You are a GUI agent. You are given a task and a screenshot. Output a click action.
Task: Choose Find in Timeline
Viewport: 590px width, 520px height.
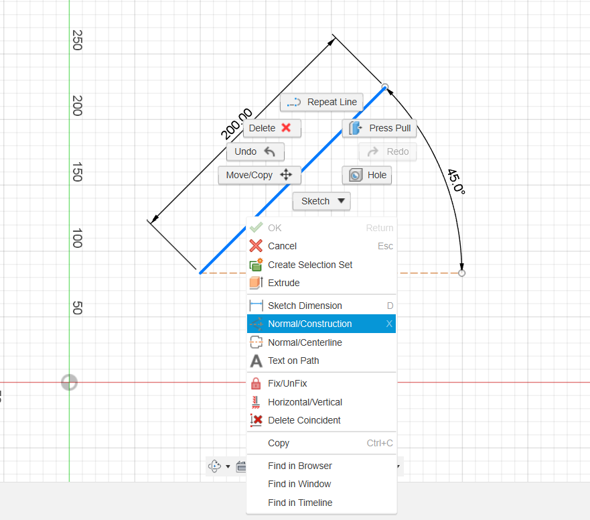[321, 503]
